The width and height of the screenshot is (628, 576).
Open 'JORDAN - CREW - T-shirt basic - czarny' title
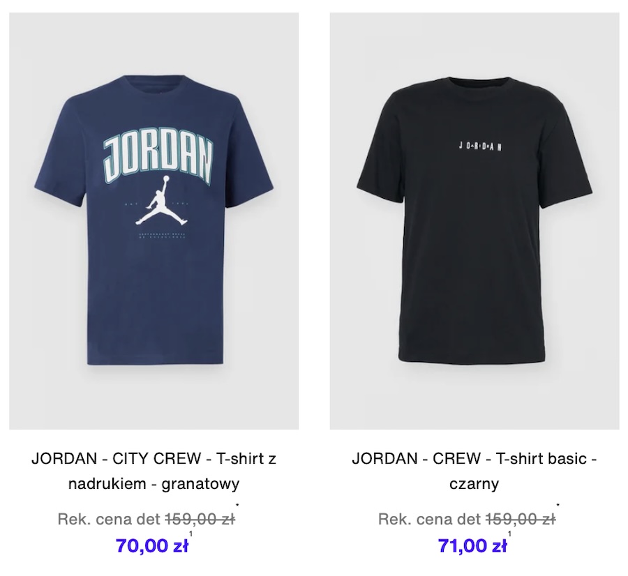[x=474, y=471]
